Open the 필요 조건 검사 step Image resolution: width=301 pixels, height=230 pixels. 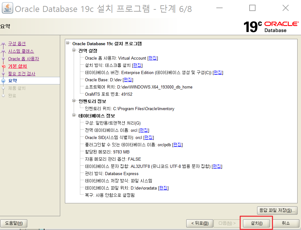pos(22,74)
